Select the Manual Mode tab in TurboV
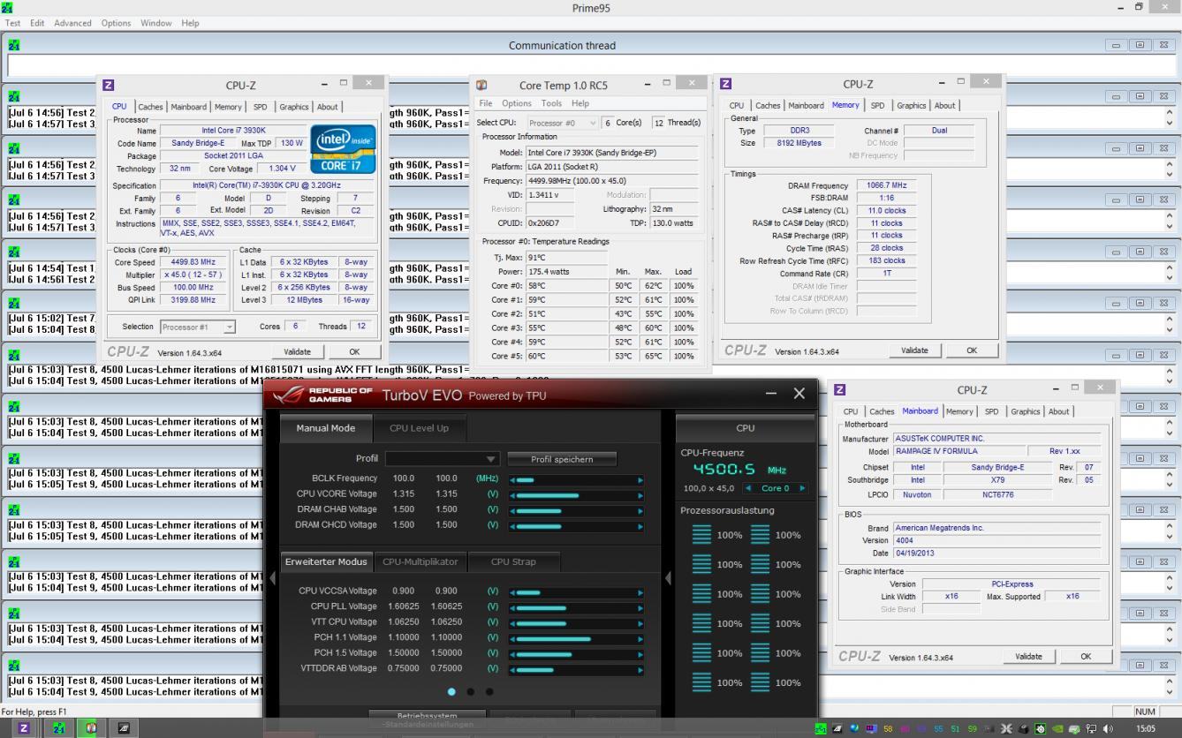Screen dimensions: 1182x738 pyautogui.click(x=325, y=428)
